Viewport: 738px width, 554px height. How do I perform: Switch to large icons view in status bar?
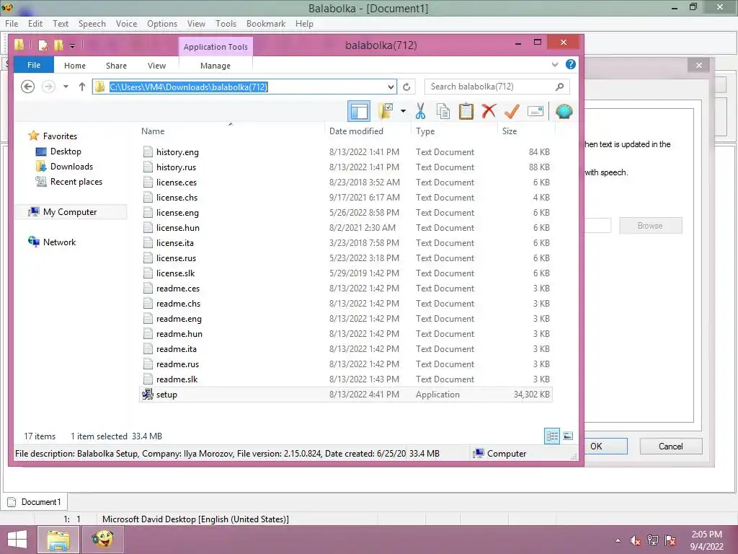click(x=568, y=436)
